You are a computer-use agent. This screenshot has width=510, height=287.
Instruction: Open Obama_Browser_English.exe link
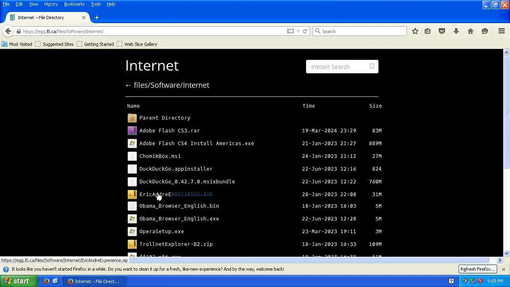(179, 219)
